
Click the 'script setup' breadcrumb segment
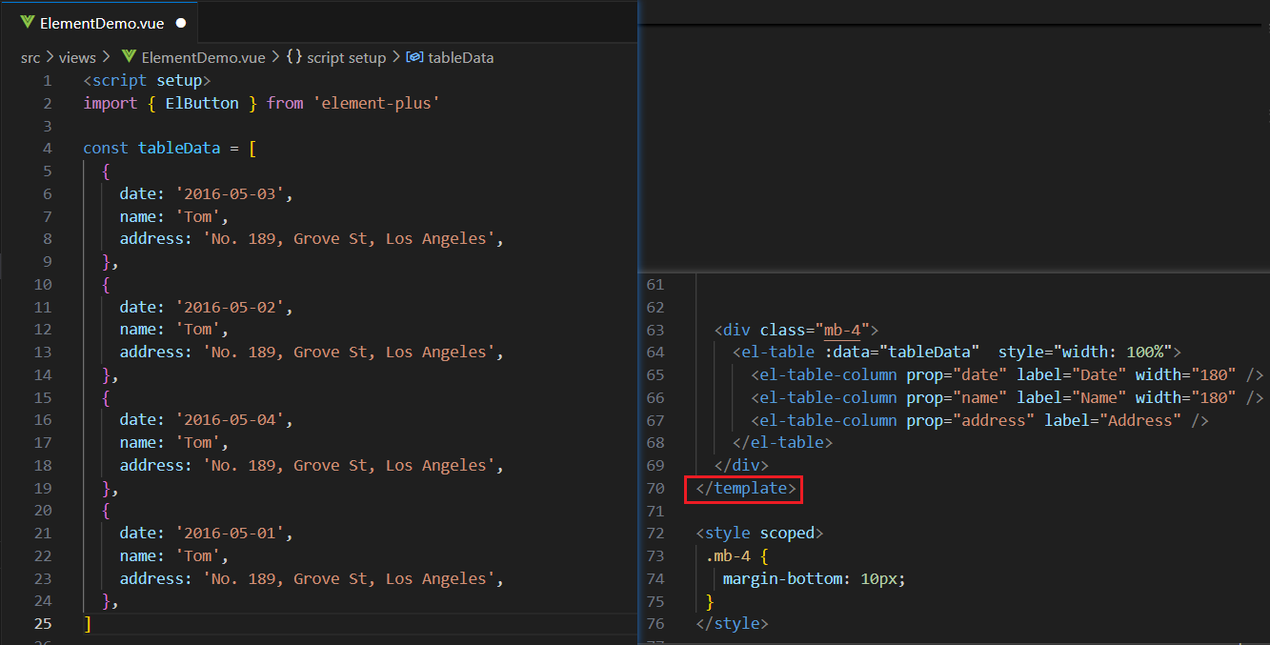coord(346,57)
